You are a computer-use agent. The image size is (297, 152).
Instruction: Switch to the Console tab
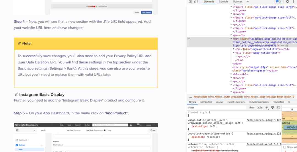[x=223, y=2]
